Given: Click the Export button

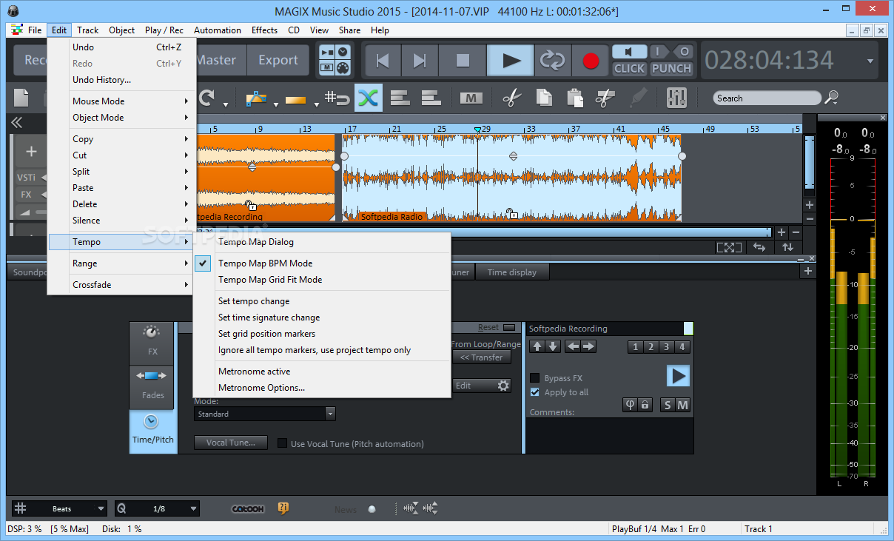Looking at the screenshot, I should tap(278, 61).
